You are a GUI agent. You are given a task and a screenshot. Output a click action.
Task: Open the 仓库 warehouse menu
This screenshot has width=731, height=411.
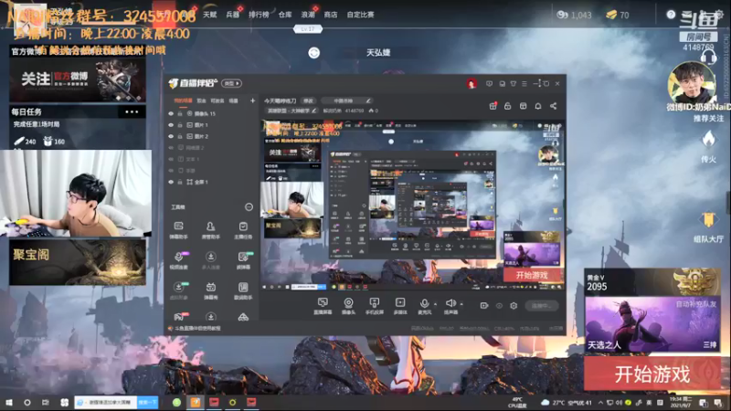285,15
